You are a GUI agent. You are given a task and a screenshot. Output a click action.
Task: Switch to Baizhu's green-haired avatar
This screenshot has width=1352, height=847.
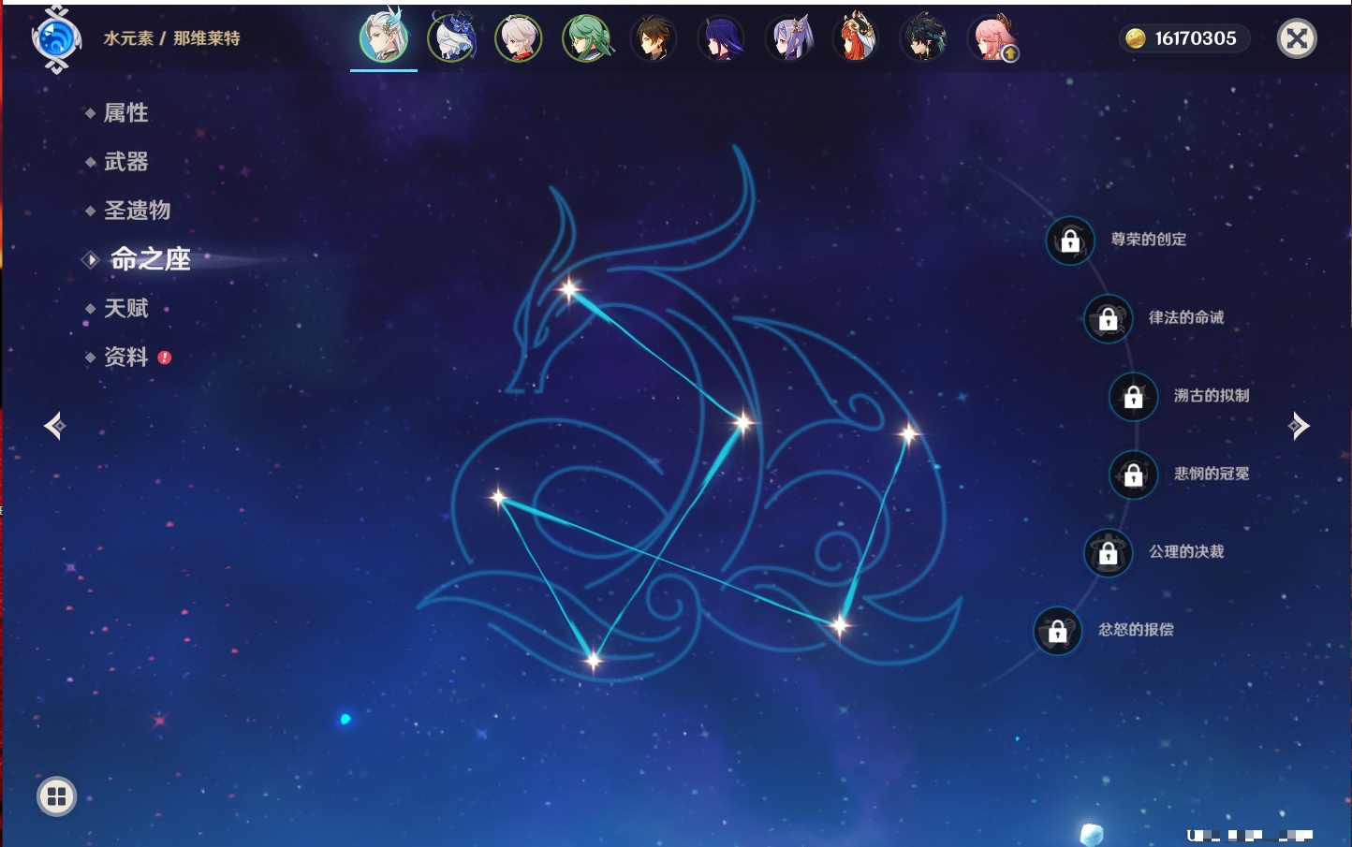[586, 38]
